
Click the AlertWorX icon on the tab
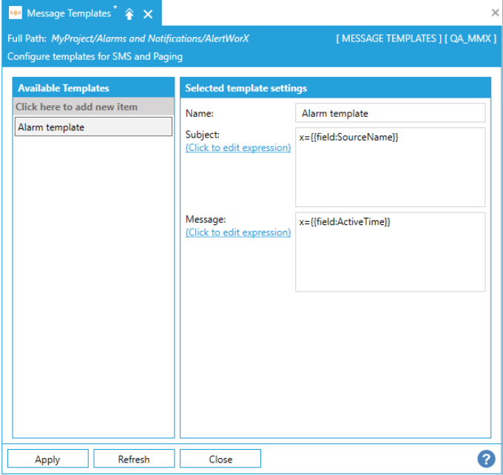[x=15, y=13]
